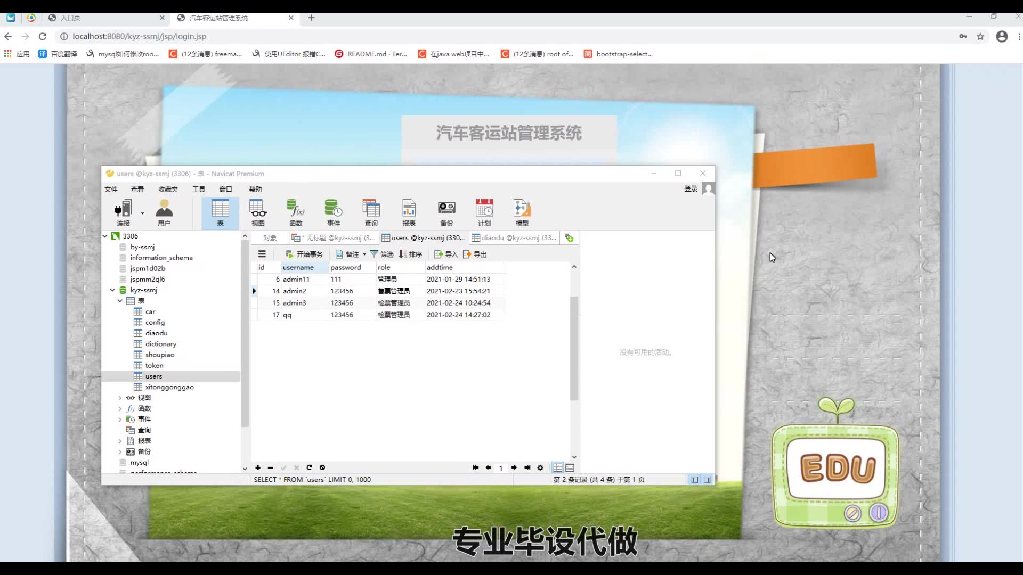
Task: Switch to the diaodu @kyz-ssmj tab
Action: 514,238
